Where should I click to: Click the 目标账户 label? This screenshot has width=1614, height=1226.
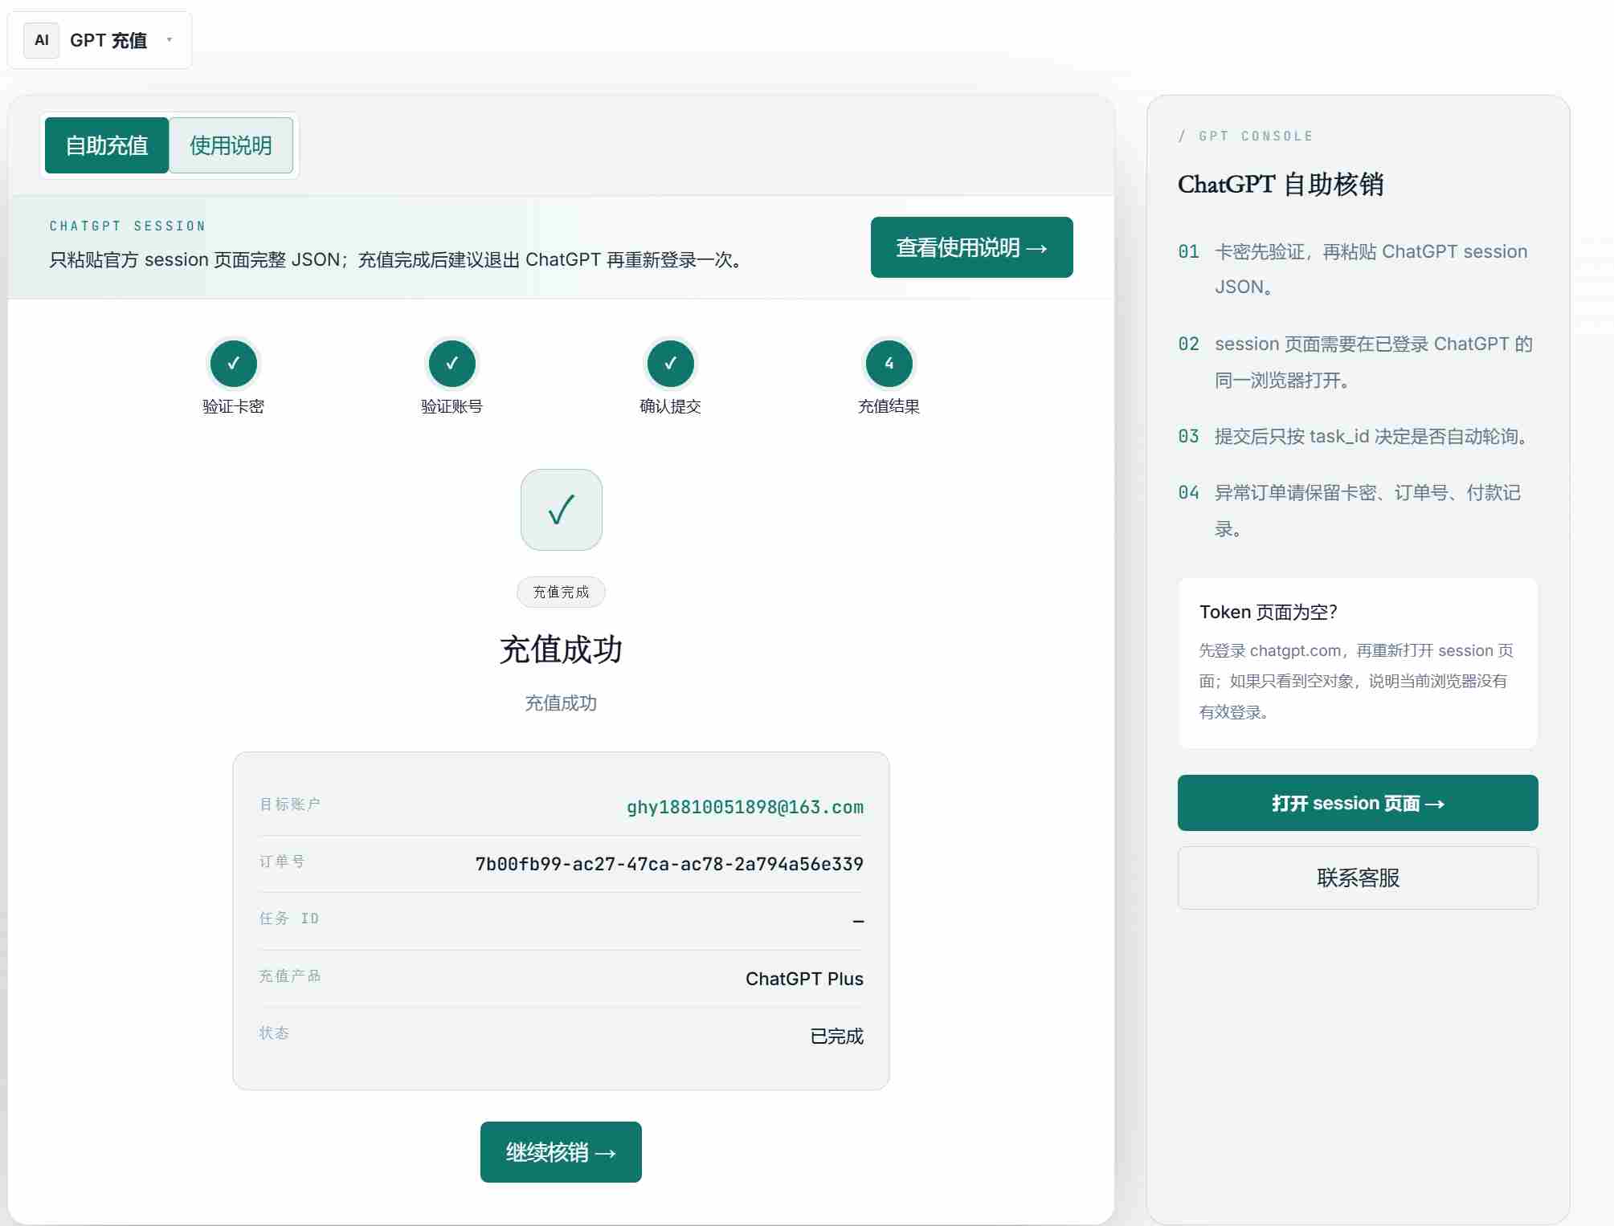click(x=289, y=804)
